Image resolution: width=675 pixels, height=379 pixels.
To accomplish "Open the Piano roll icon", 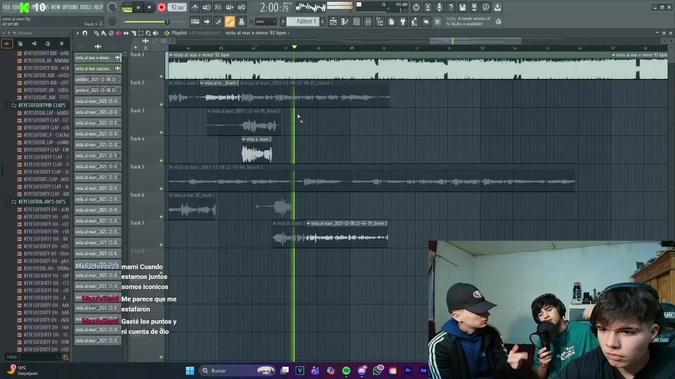I will tap(345, 22).
